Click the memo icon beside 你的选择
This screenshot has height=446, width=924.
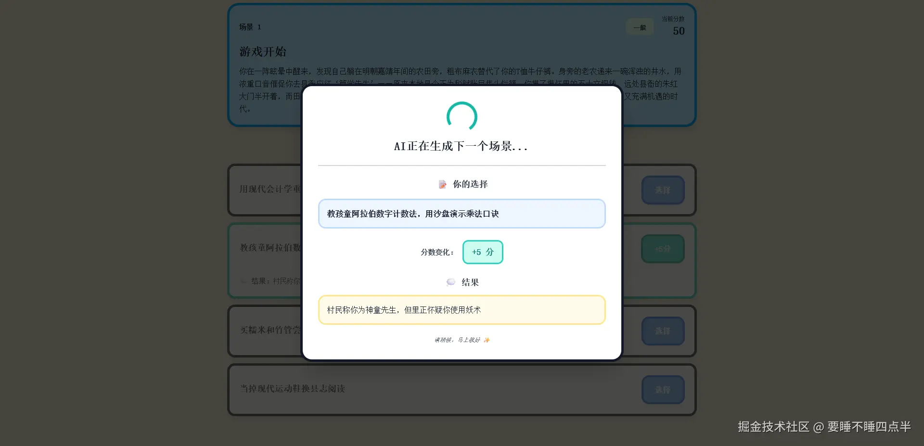442,184
